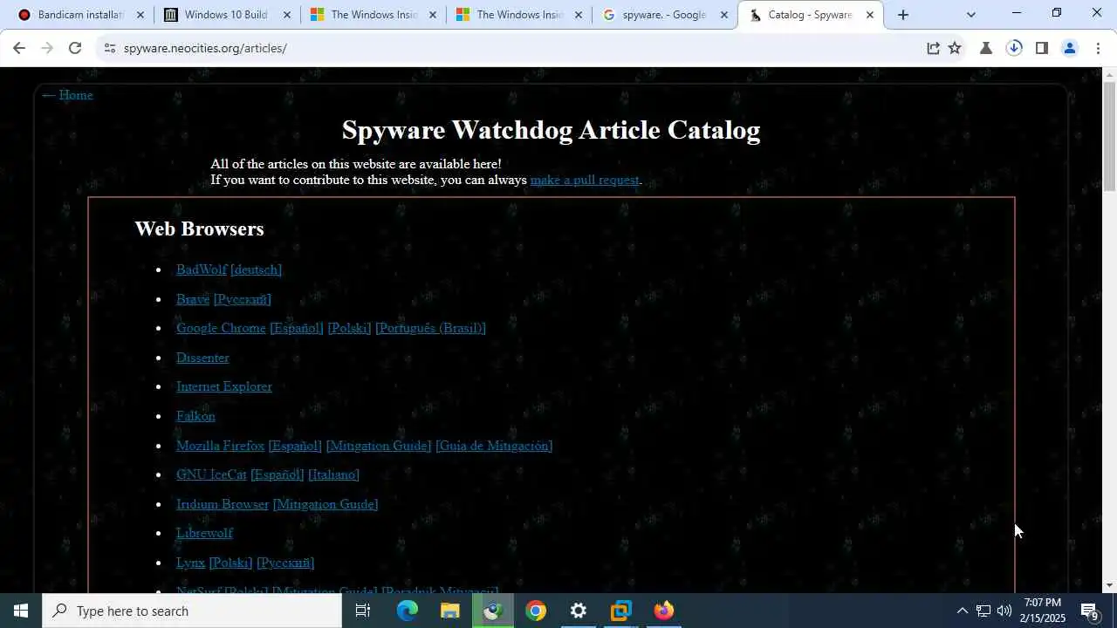Open the network icon in system tray
Viewport: 1117px width, 628px height.
click(x=983, y=611)
